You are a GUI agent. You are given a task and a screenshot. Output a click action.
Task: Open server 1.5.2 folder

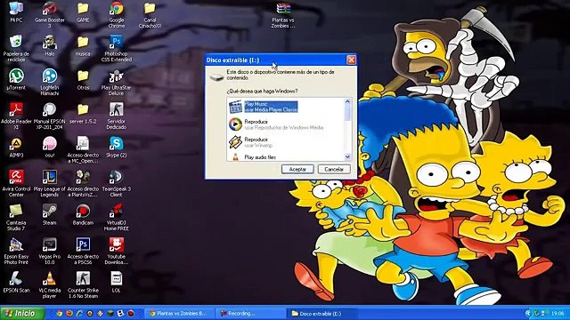pos(83,113)
